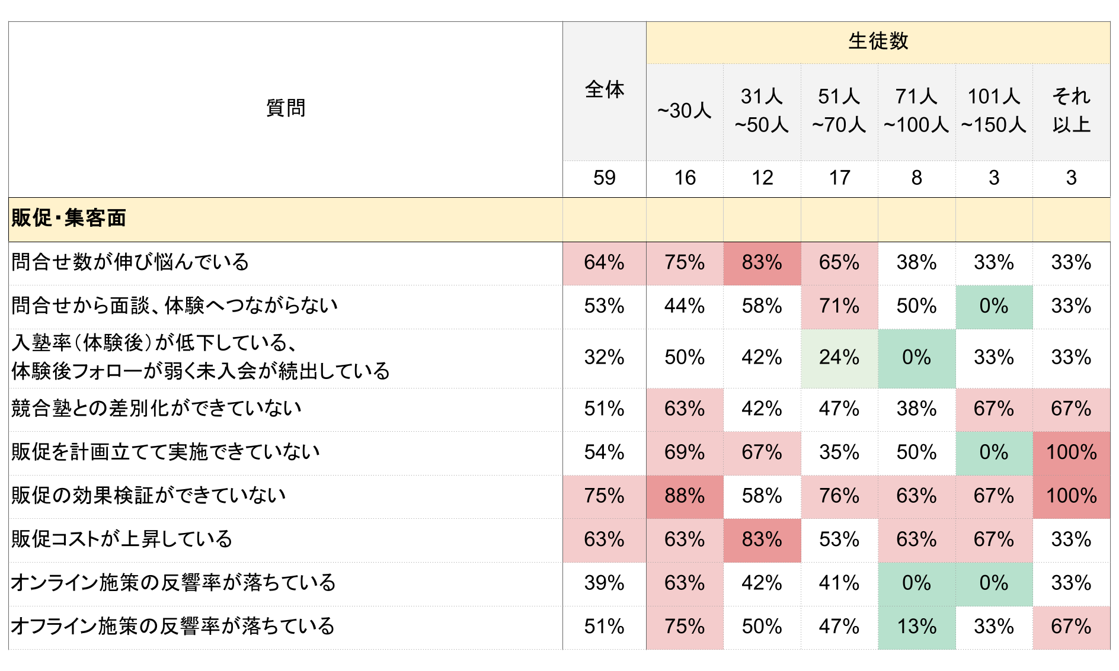Click the 31人~50人 column header
Viewport: 1119px width, 671px height.
tap(762, 111)
